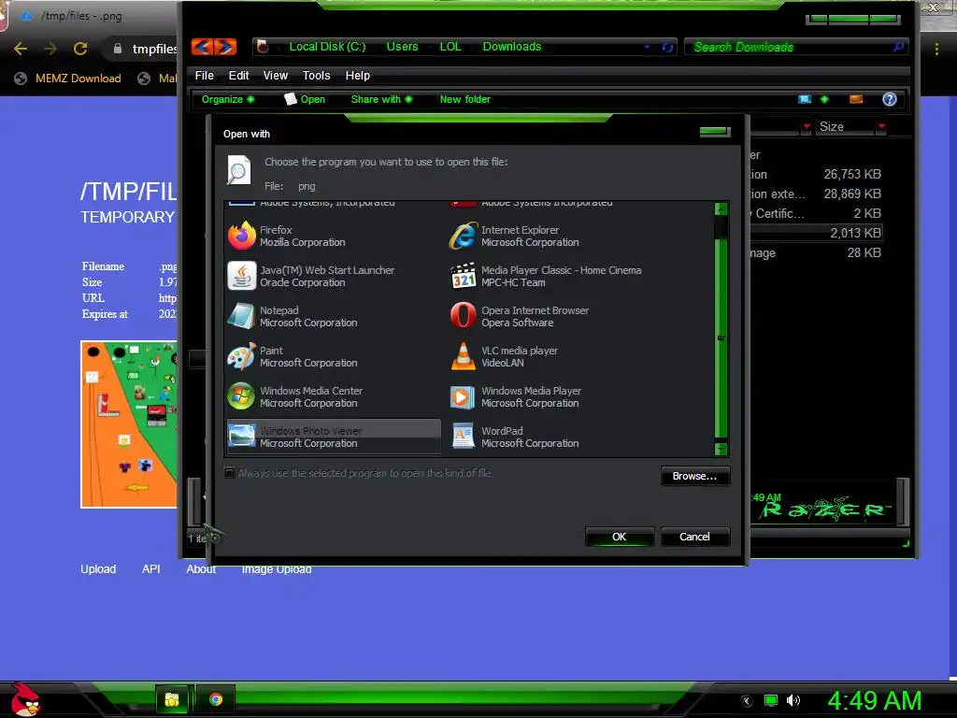Select Java(TM) Web Start Launcher icon
This screenshot has height=718, width=957.
click(x=242, y=276)
